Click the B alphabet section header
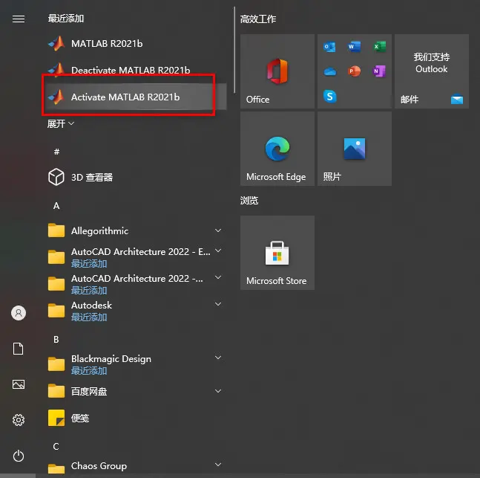Viewport: 480px width, 478px height. (x=56, y=340)
